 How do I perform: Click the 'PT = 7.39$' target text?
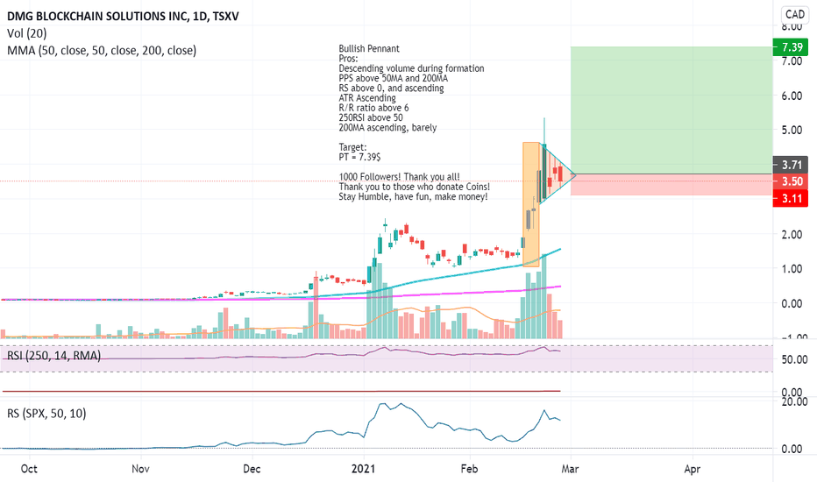[x=359, y=157]
